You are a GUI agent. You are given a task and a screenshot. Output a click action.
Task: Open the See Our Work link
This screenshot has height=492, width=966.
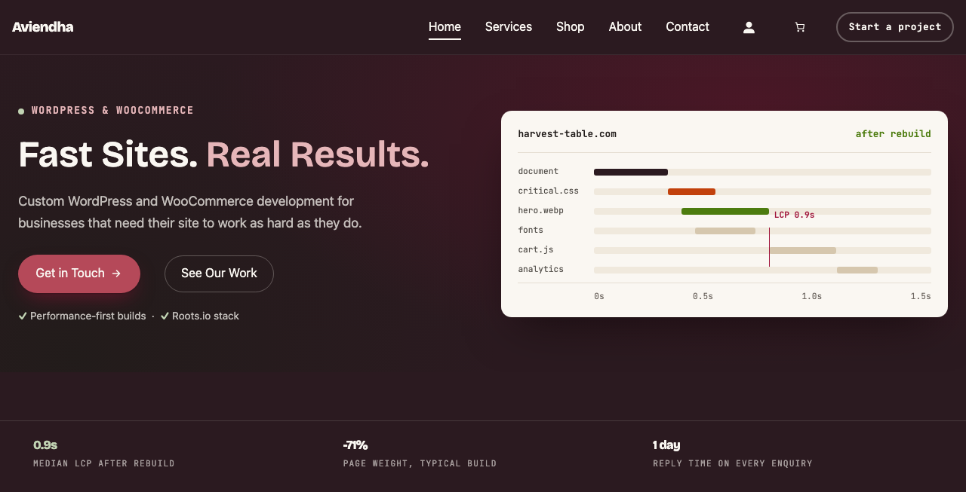219,274
